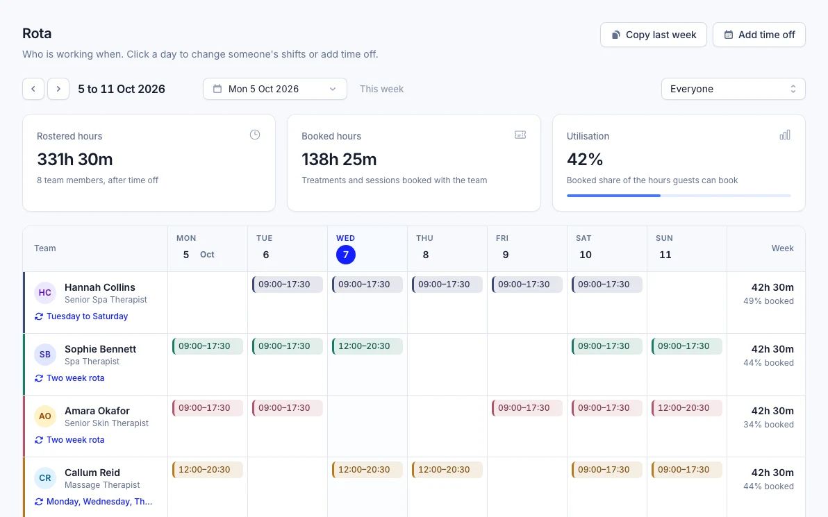Click the repeat icon in Callum Reid's row
828x517 pixels.
pos(38,502)
